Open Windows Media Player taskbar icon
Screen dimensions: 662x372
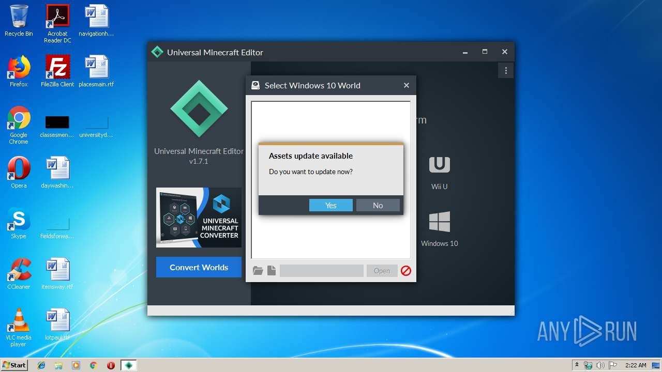76,365
